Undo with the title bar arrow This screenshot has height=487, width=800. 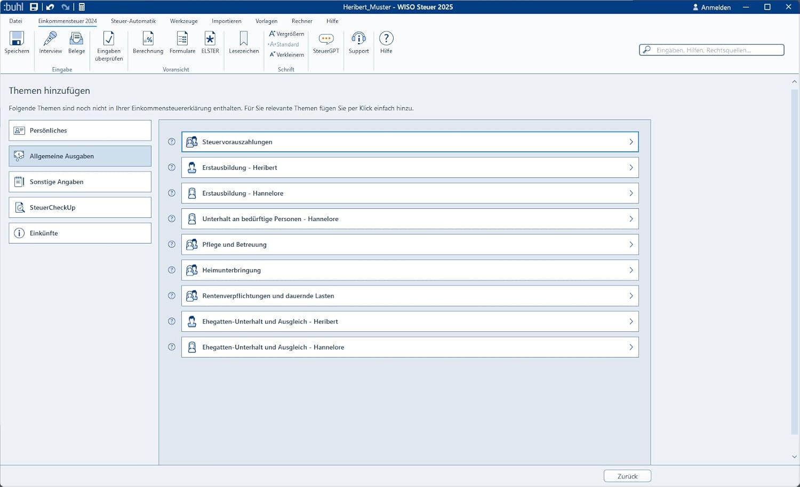[x=50, y=7]
